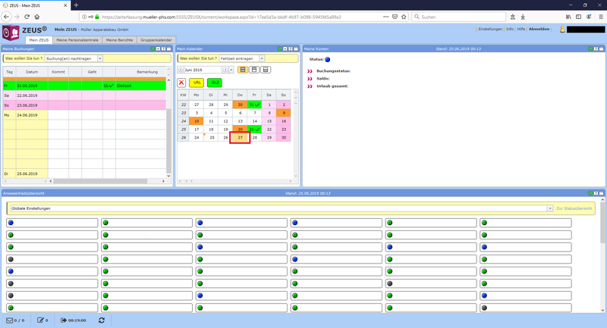Click the refresh icon in bottom status bar
This screenshot has height=328, width=607.
(x=102, y=320)
